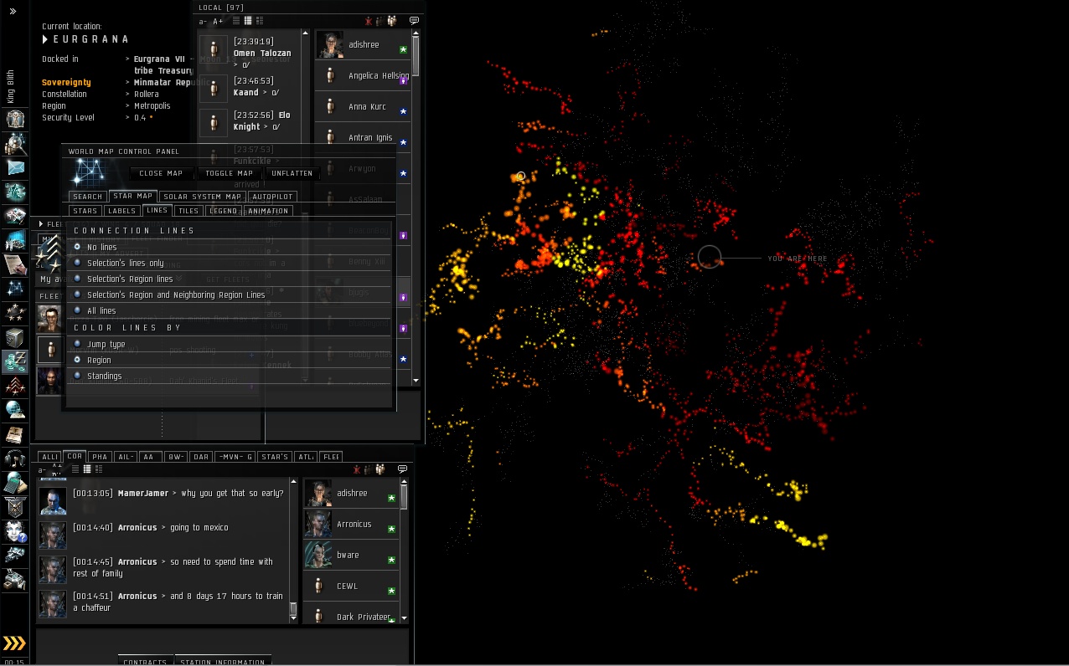Click the orange double-arrow at bottom left
Viewport: 1069px width, 666px height.
click(14, 643)
